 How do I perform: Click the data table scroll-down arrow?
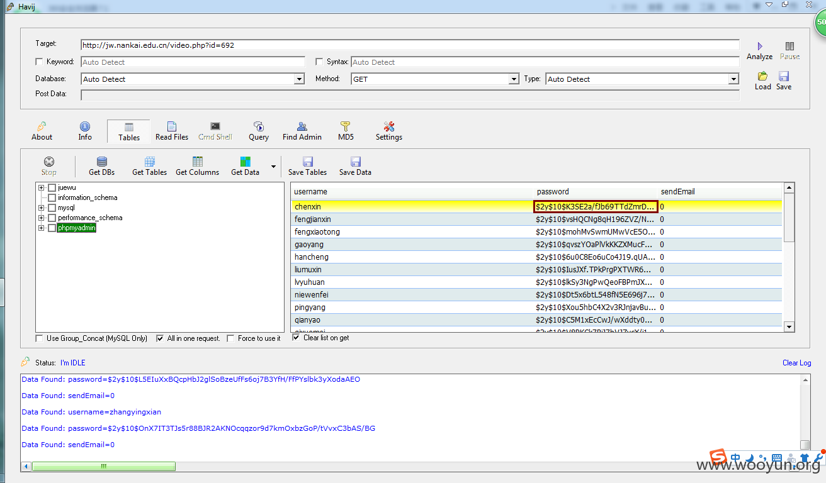click(789, 327)
